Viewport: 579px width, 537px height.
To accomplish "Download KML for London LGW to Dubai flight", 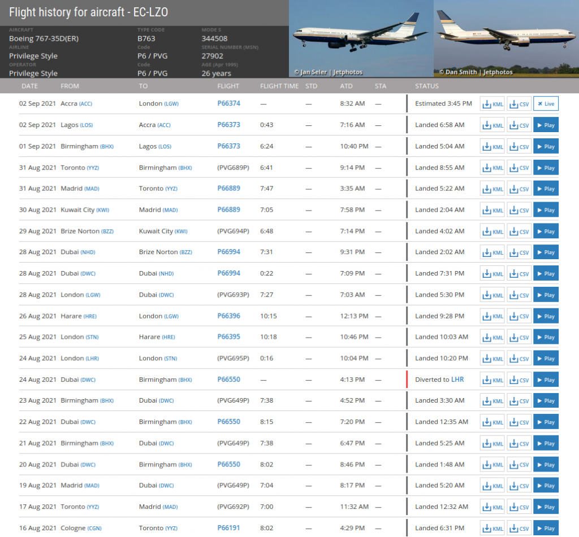I will pyautogui.click(x=492, y=295).
